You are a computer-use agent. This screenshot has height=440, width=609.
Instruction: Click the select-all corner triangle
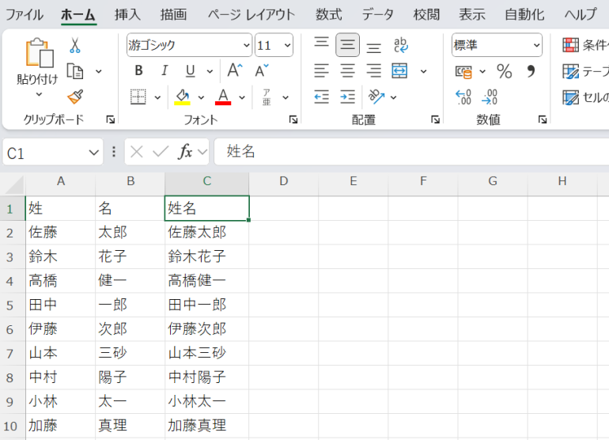point(14,184)
